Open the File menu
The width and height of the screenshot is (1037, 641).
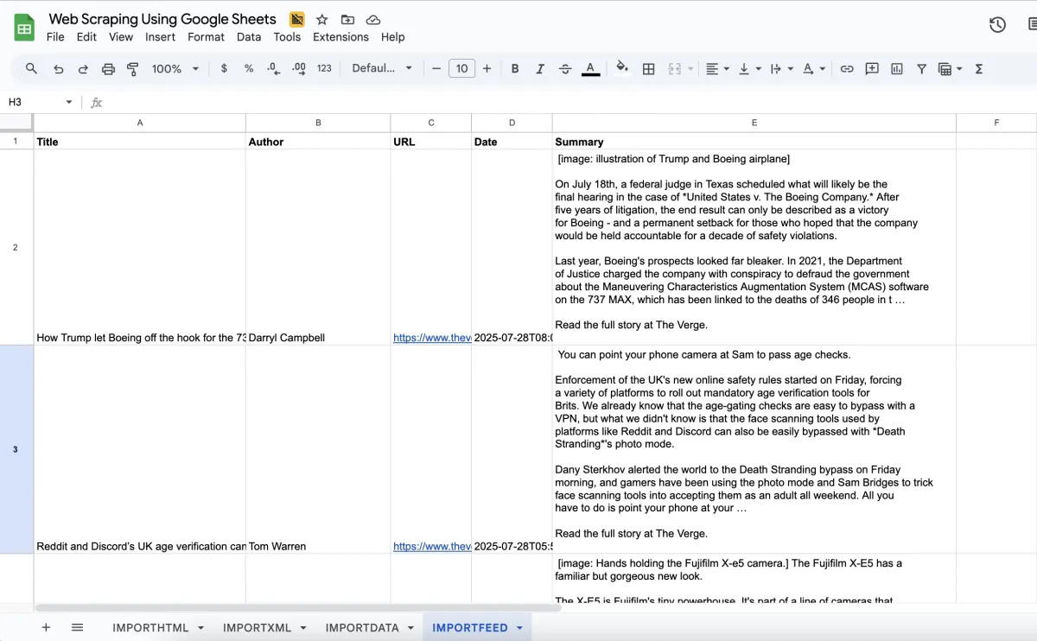coord(55,37)
